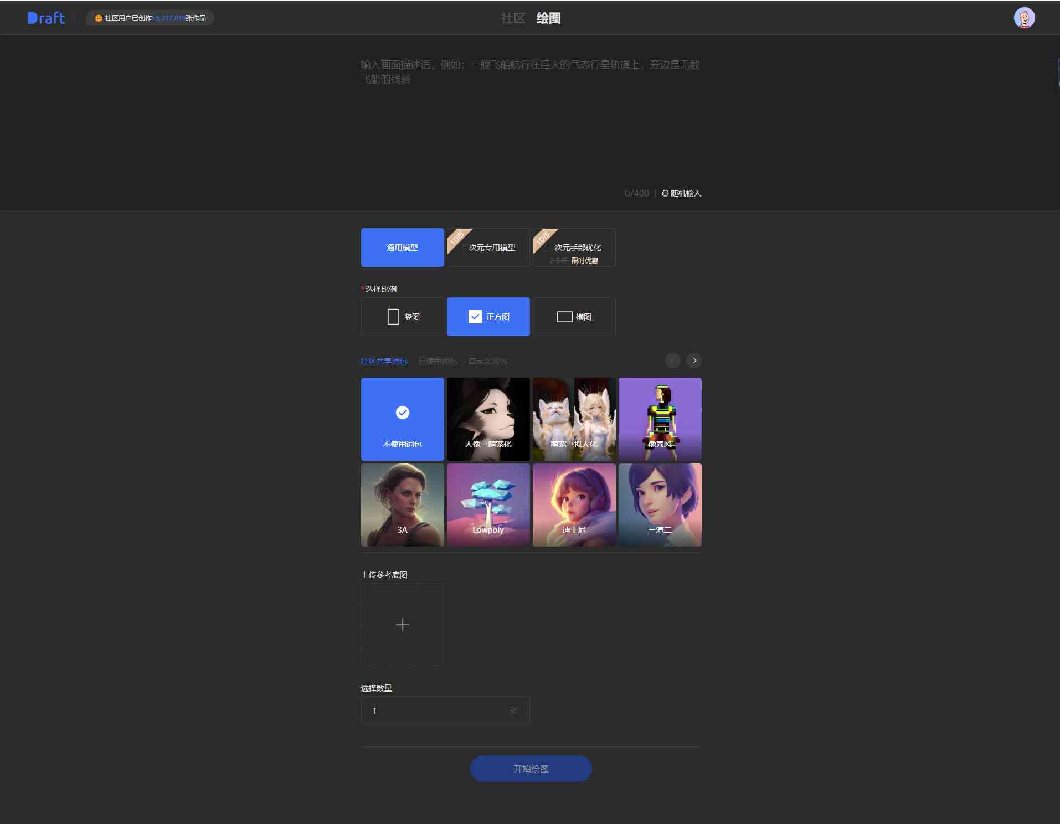Click the 开始绘图 button
The height and width of the screenshot is (824, 1060).
click(x=531, y=769)
